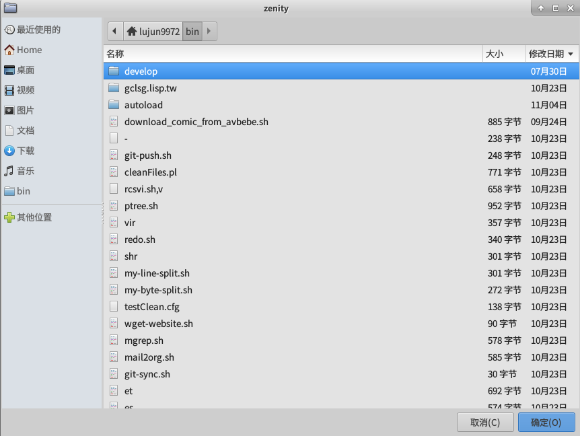
Task: Open the bin bookmark in sidebar
Action: (24, 191)
